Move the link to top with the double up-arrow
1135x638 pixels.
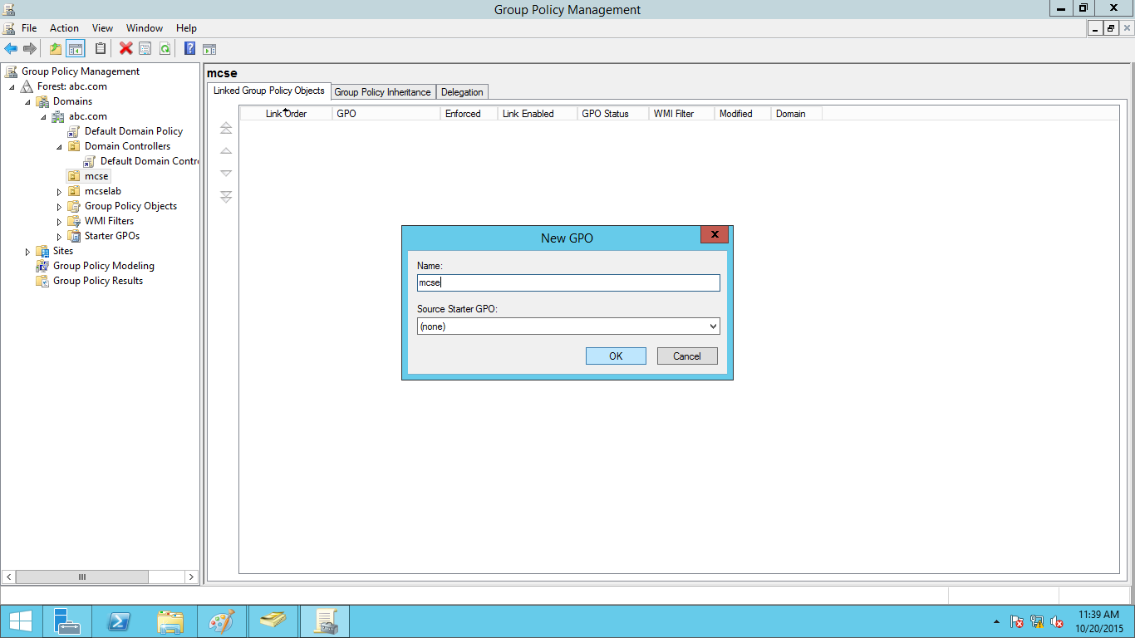tap(226, 129)
